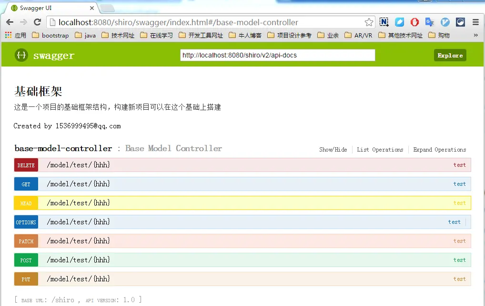Click the Explore button
The image size is (485, 306).
pos(450,55)
